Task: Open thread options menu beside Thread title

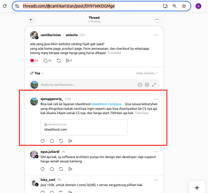Action: pos(157,20)
